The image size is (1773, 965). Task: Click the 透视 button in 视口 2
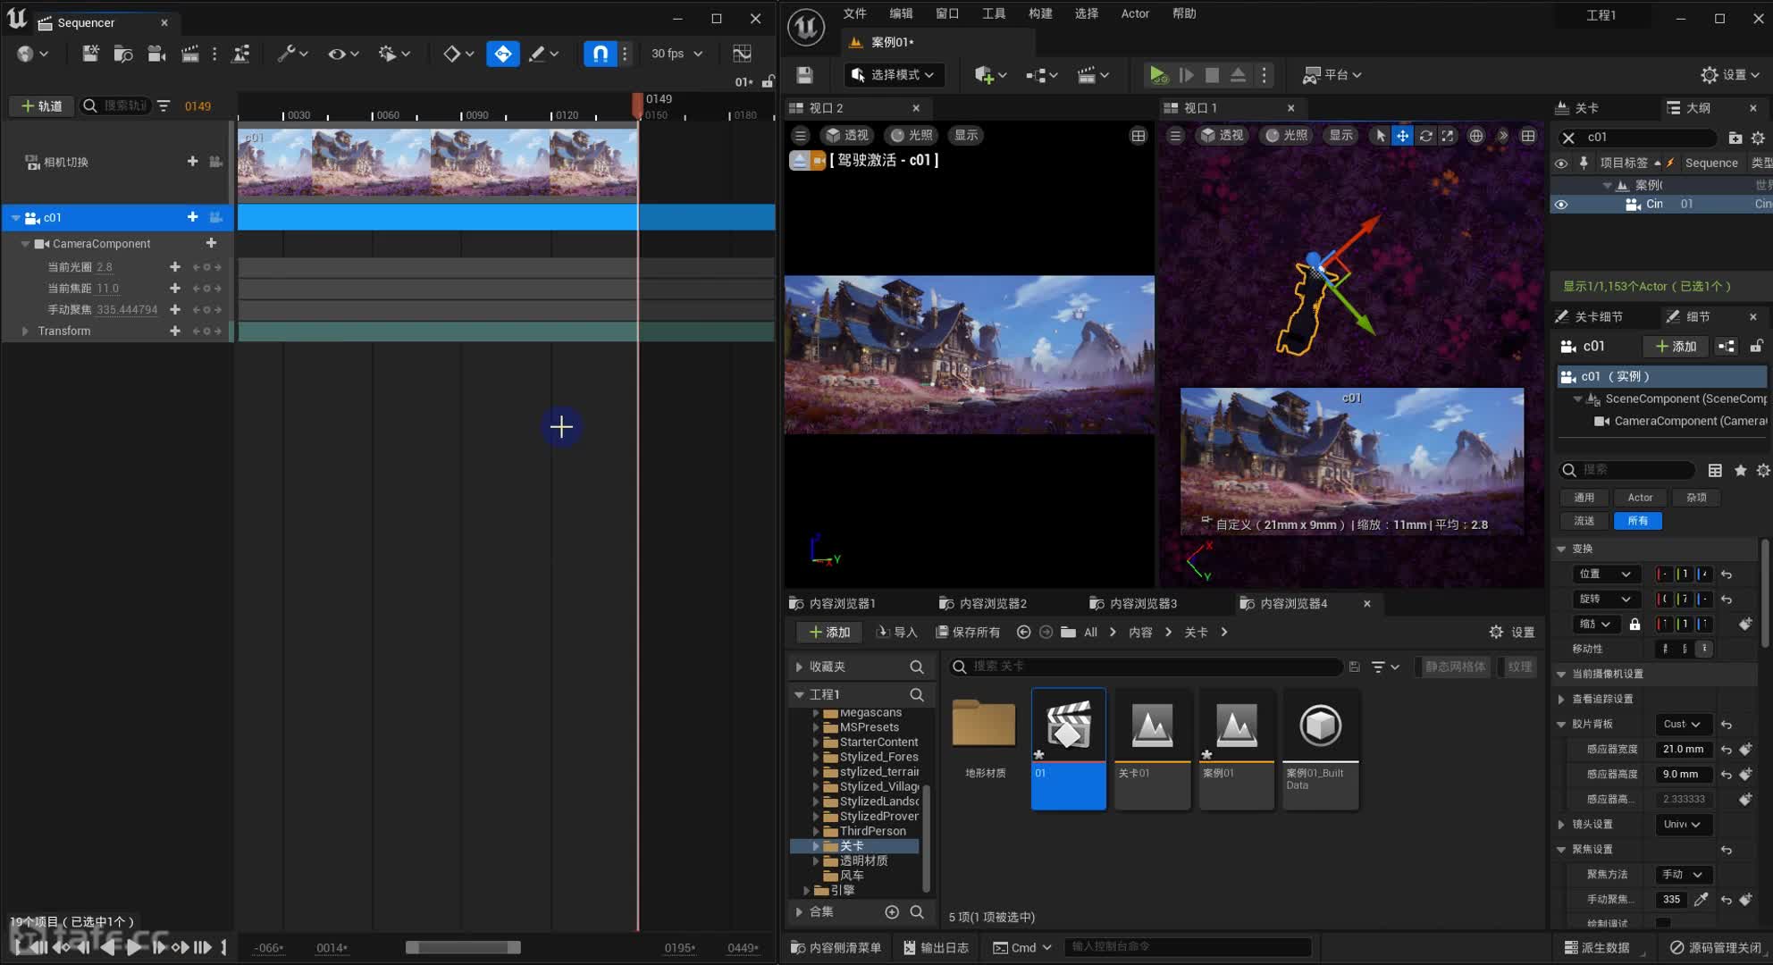pos(847,135)
